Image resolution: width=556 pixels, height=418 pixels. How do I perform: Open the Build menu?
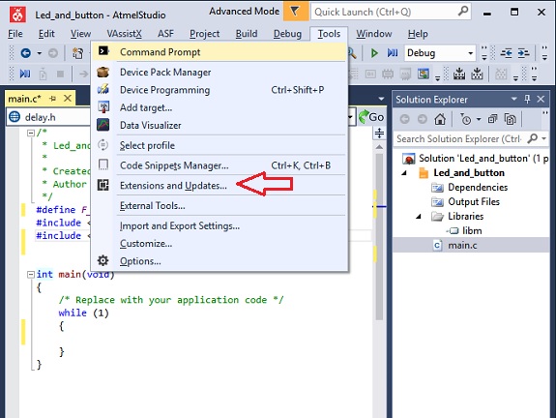pos(247,34)
